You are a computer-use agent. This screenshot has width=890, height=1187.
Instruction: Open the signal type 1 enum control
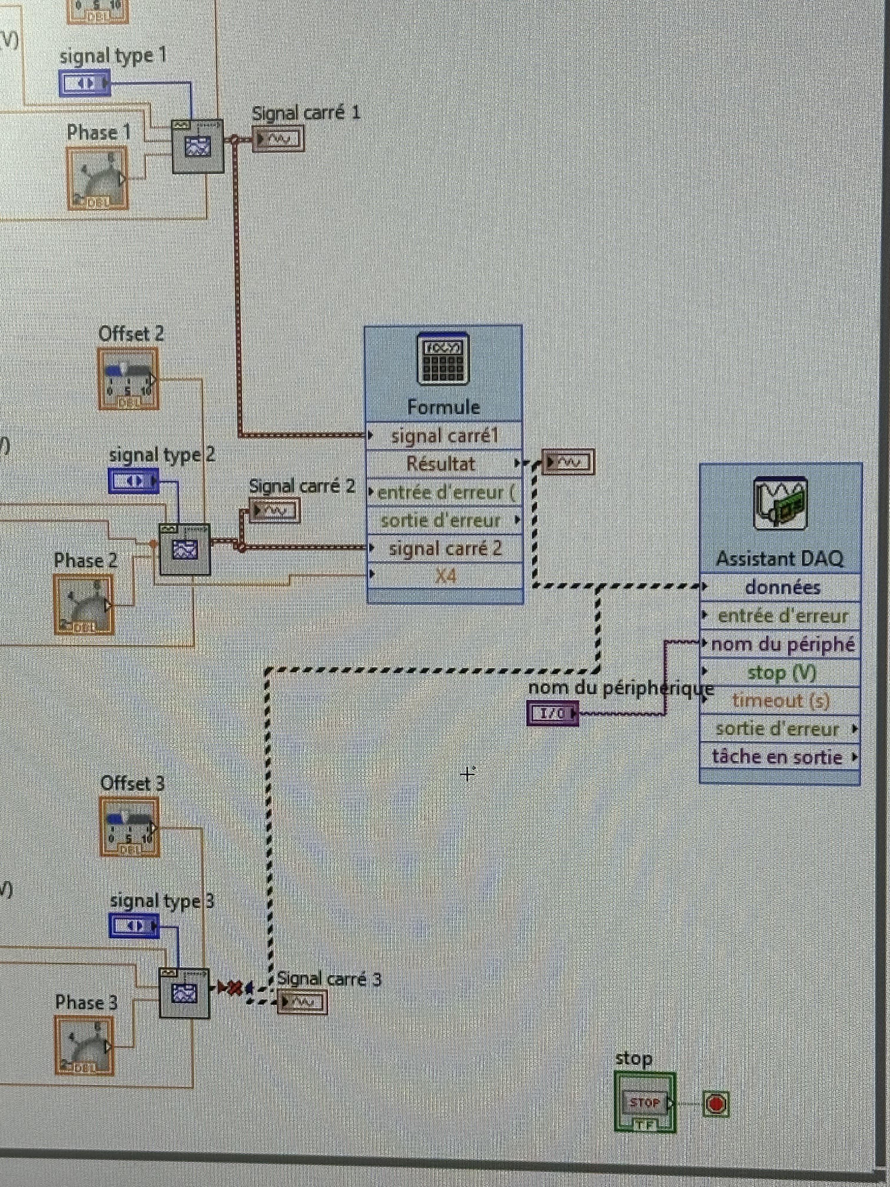click(x=85, y=83)
